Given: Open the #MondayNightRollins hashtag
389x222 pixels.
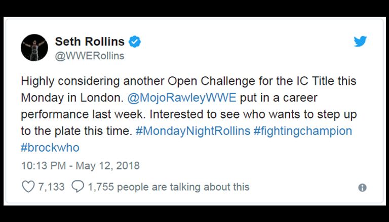Looking at the screenshot, I should click(x=193, y=131).
